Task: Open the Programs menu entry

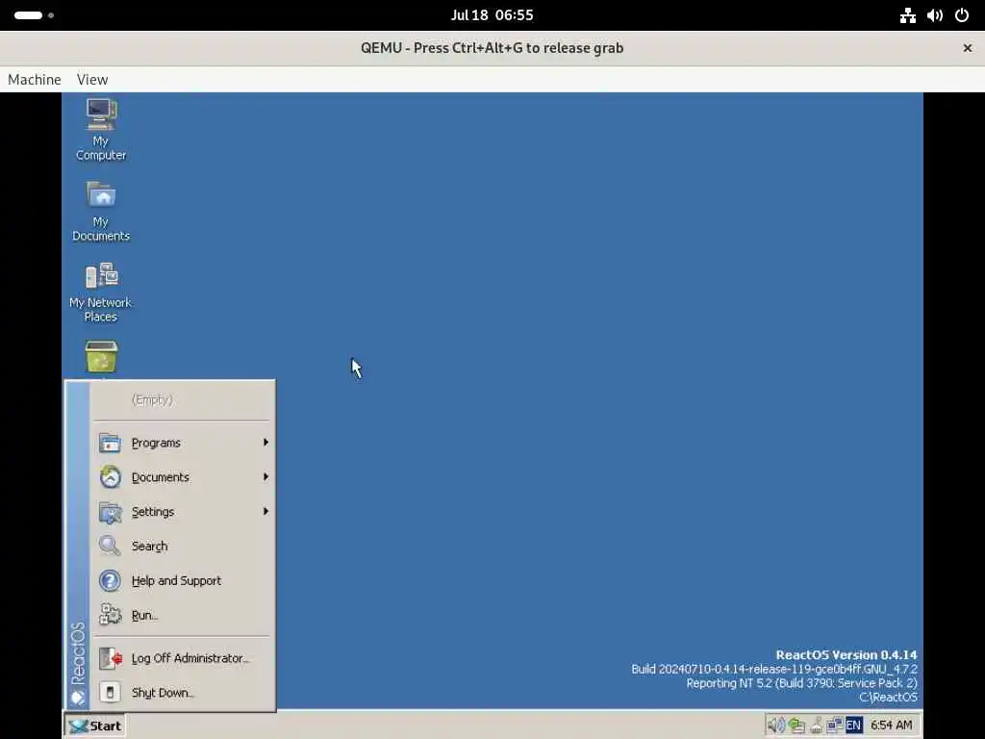Action: click(182, 443)
